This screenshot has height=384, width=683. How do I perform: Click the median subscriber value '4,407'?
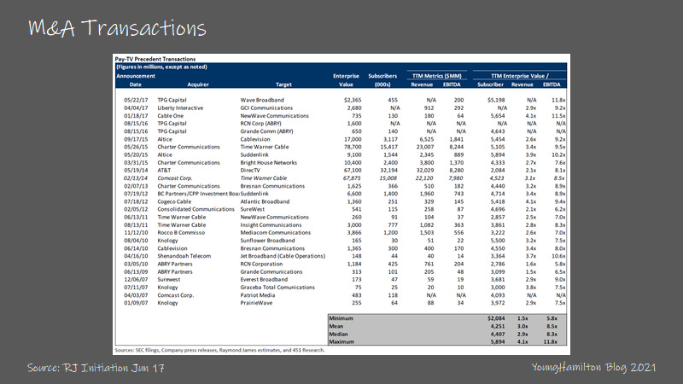(498, 335)
